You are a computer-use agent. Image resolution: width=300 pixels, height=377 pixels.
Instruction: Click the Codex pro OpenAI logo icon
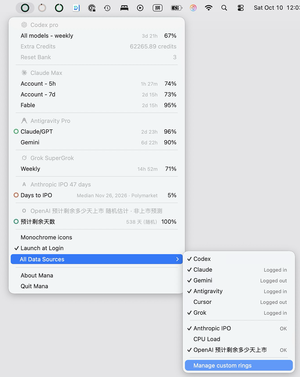point(24,25)
